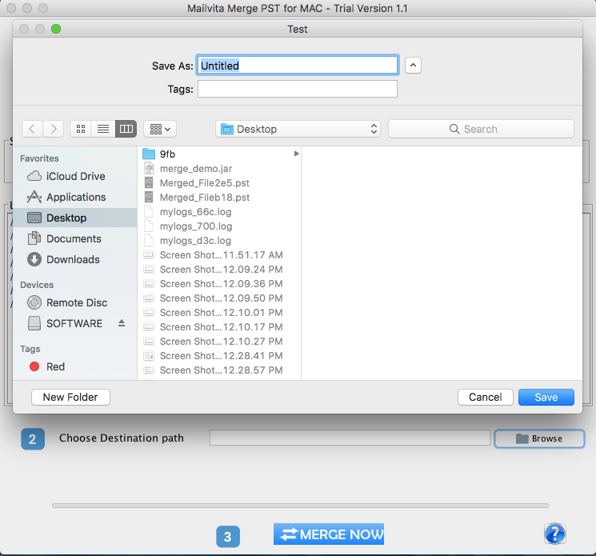Image resolution: width=596 pixels, height=556 pixels.
Task: Click merge_demo.jar file
Action: (x=221, y=168)
